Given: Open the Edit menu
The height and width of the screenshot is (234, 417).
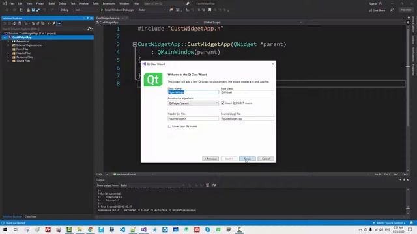Looking at the screenshot, I should [x=20, y=3].
